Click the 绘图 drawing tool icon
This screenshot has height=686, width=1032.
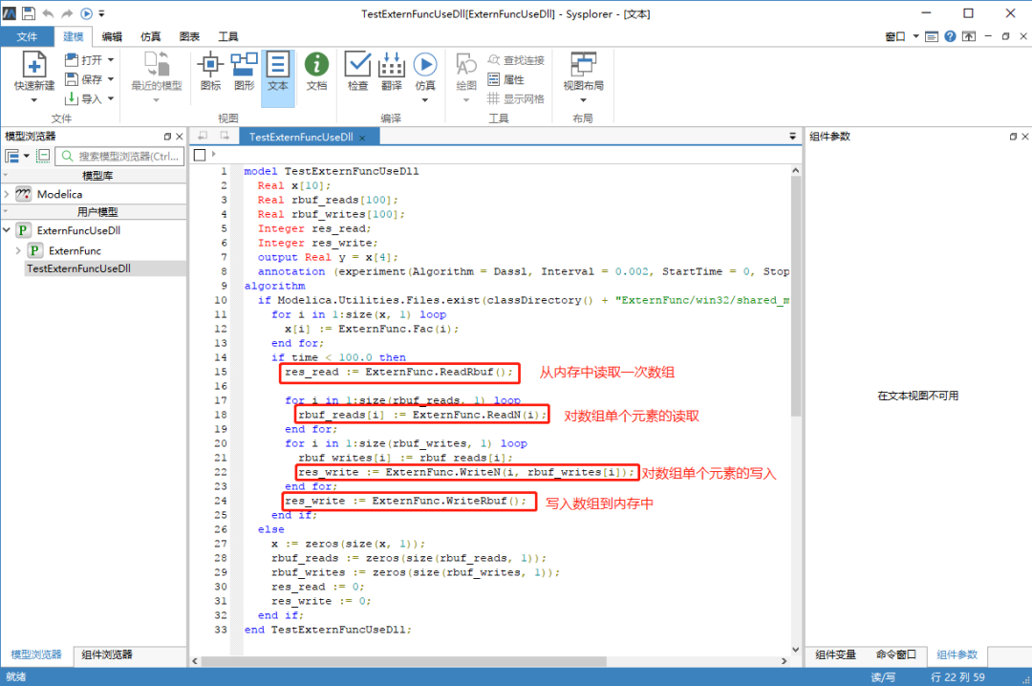(466, 65)
